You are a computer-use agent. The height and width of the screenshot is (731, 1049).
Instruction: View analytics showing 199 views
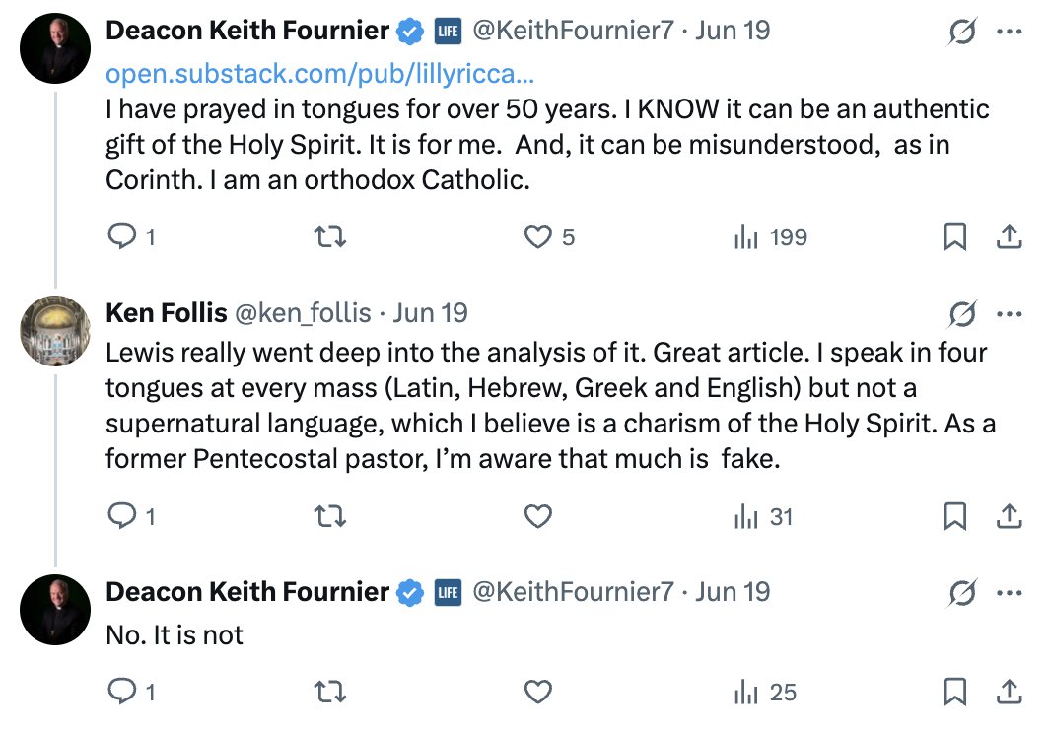[x=770, y=237]
